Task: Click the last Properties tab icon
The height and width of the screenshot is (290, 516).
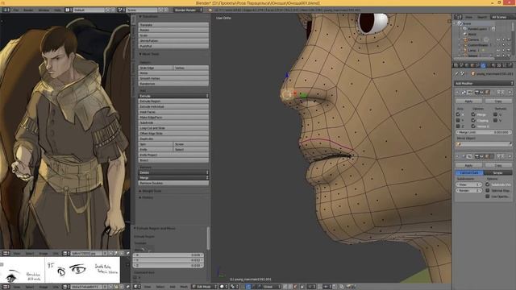Action: click(510, 65)
